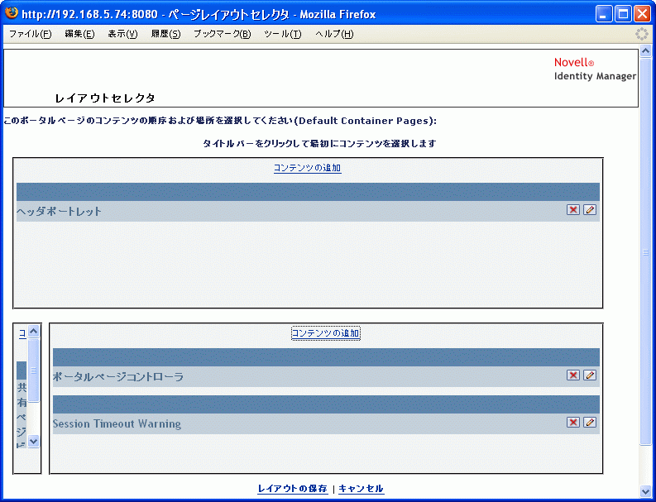Click the レイアウトセレクタ heading text
This screenshot has height=502, width=656.
tap(105, 98)
